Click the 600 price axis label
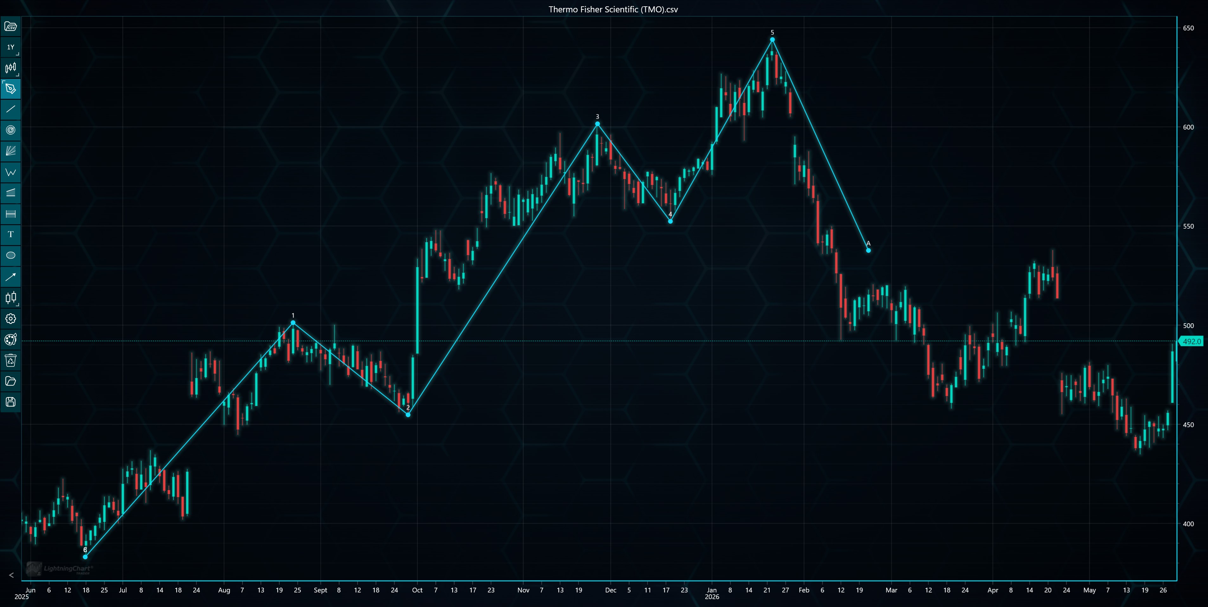Viewport: 1208px width, 607px height. pyautogui.click(x=1188, y=127)
